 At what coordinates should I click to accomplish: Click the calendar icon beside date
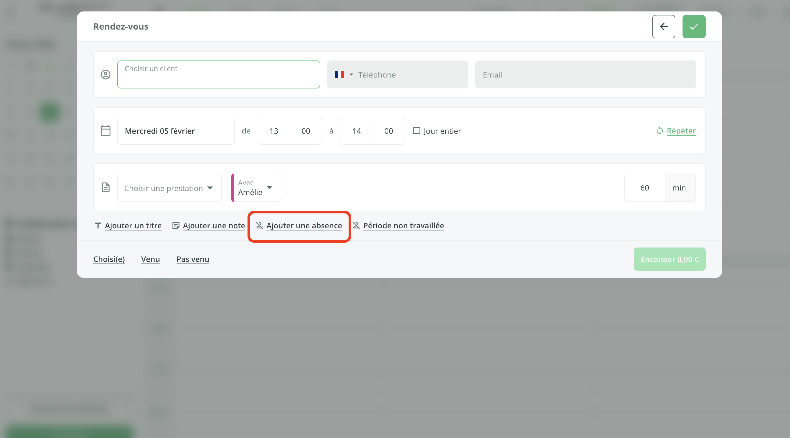pyautogui.click(x=106, y=131)
